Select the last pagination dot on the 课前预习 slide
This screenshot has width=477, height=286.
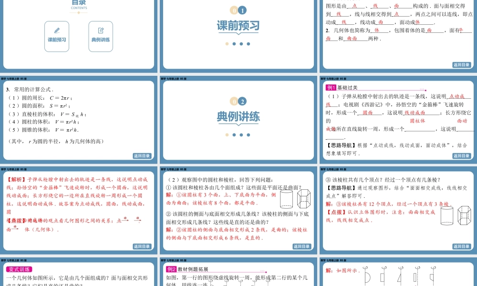click(x=248, y=43)
